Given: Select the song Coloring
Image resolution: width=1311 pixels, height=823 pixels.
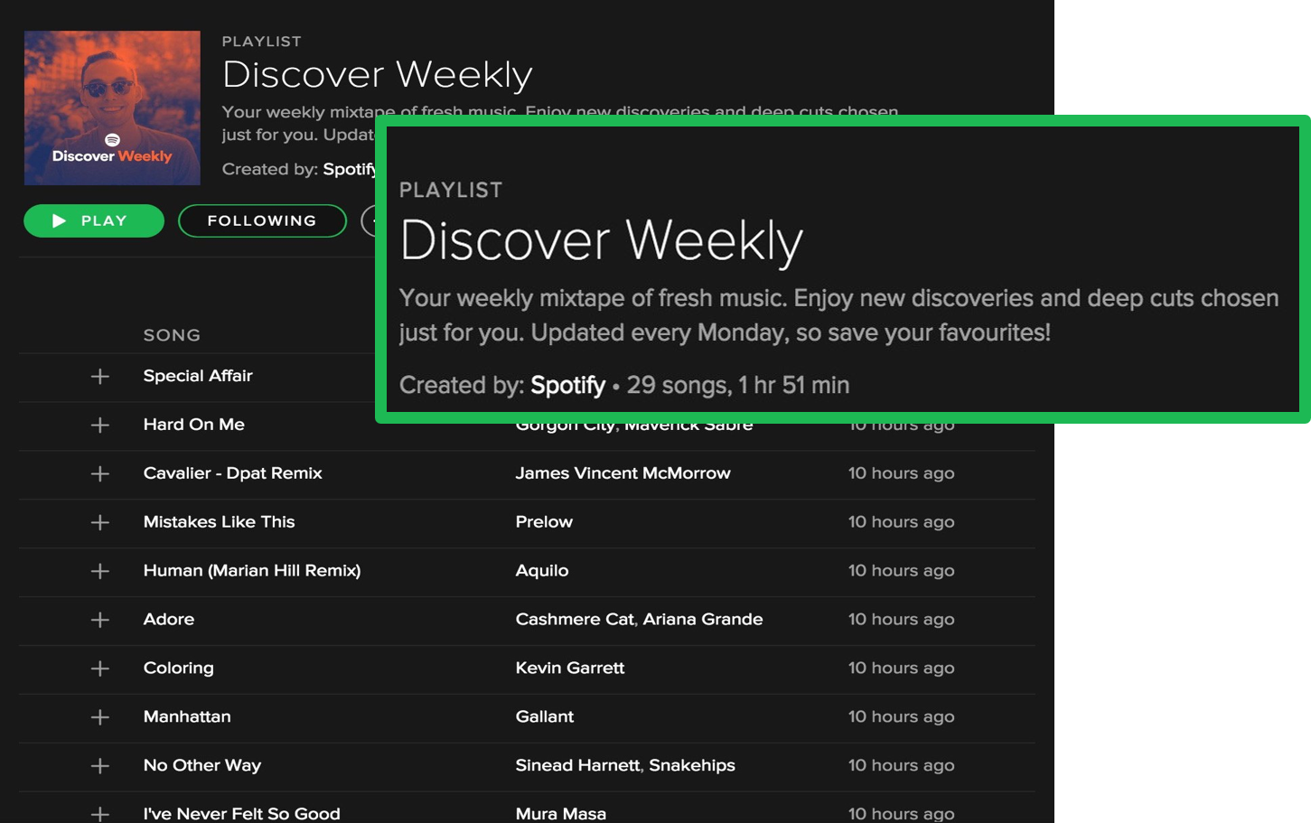Looking at the screenshot, I should coord(179,669).
